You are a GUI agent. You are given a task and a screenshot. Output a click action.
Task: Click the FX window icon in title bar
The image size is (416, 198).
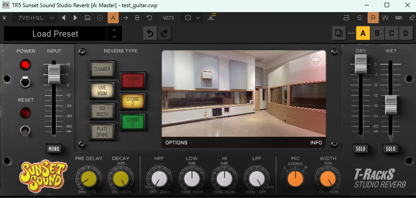point(5,5)
